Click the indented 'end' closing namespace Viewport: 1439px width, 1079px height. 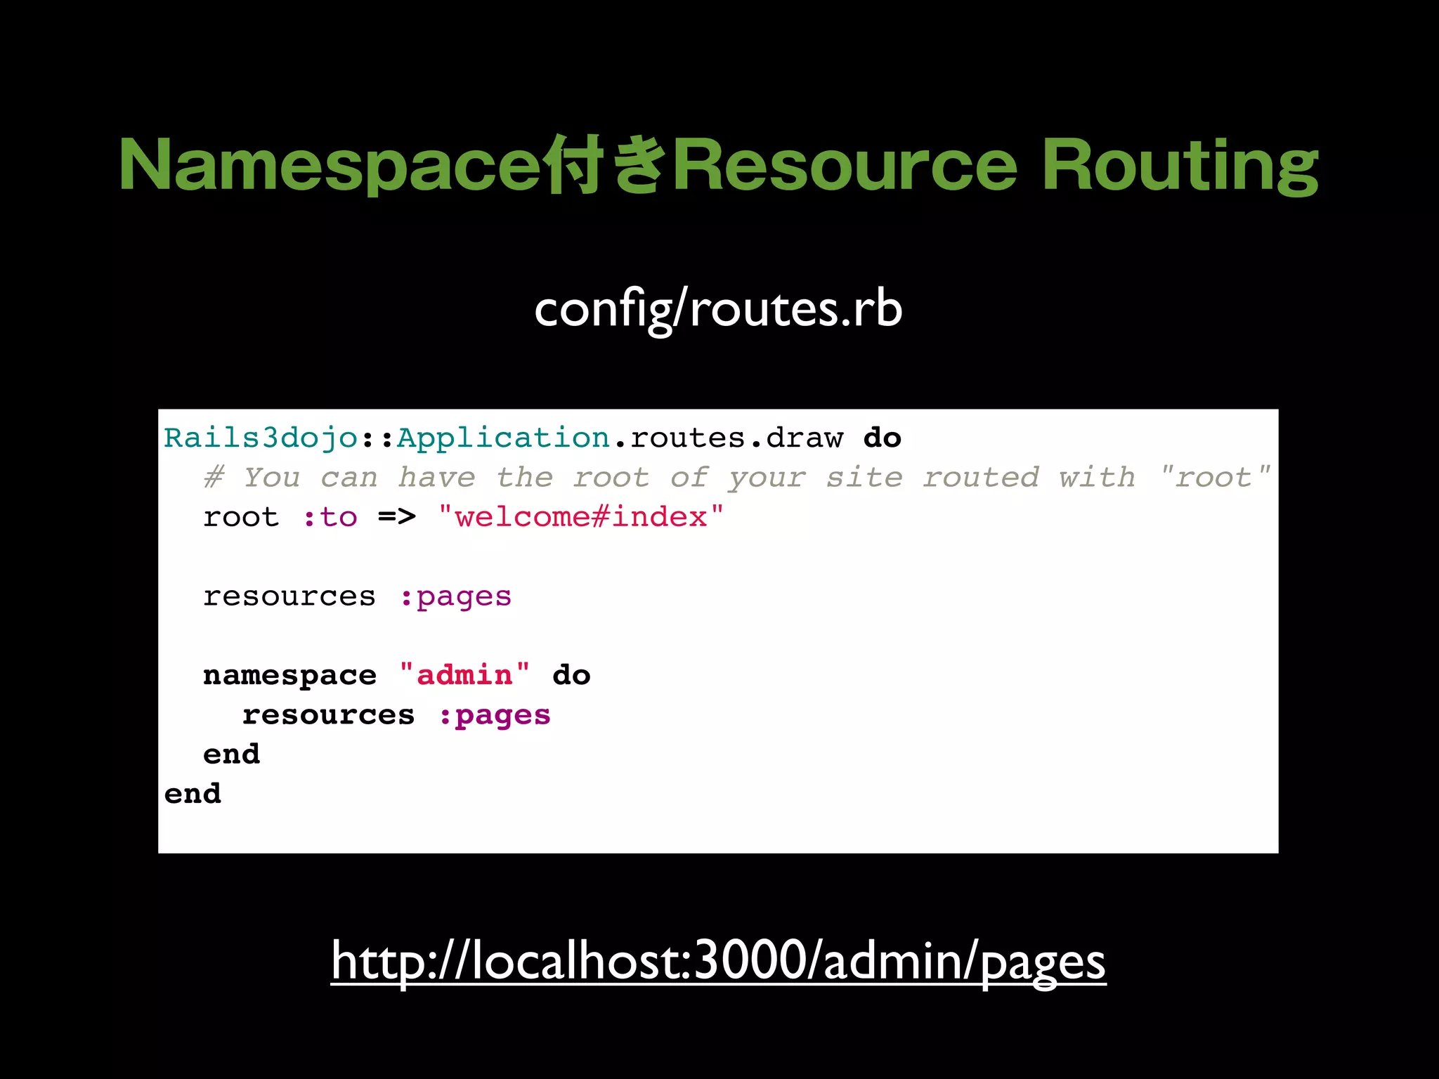click(231, 754)
